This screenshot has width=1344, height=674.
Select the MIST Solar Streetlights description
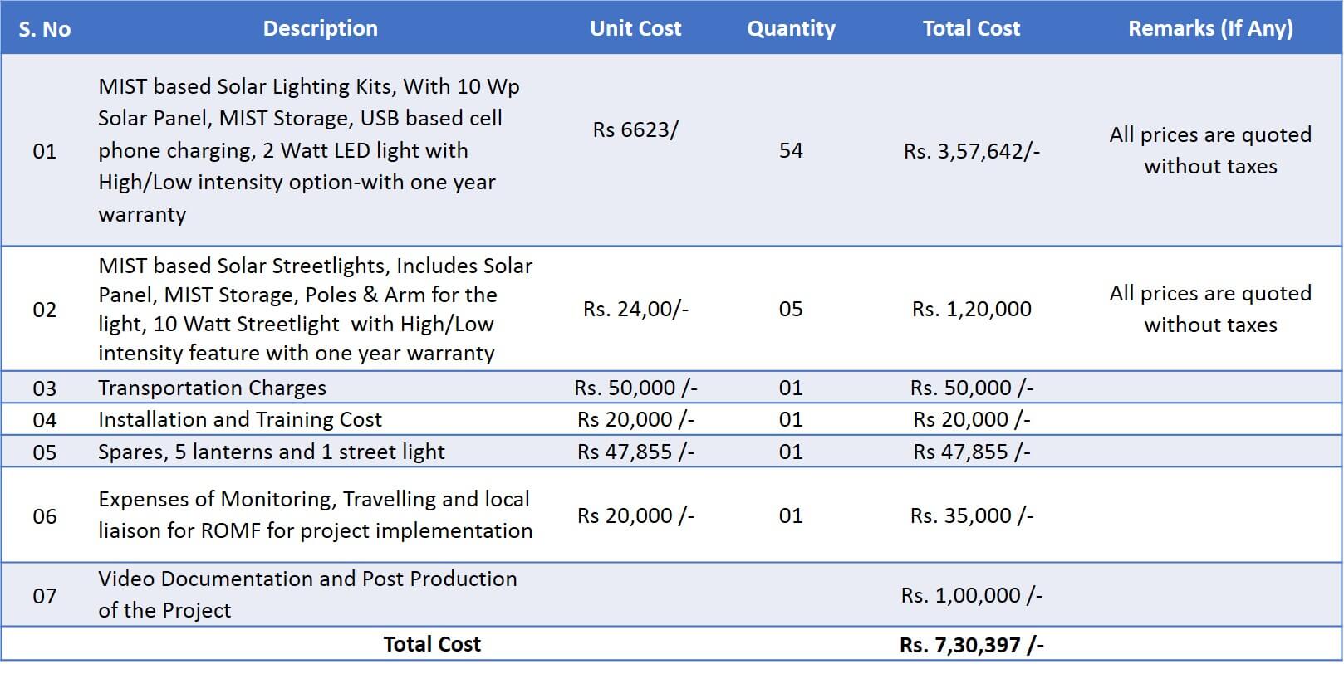coord(315,310)
